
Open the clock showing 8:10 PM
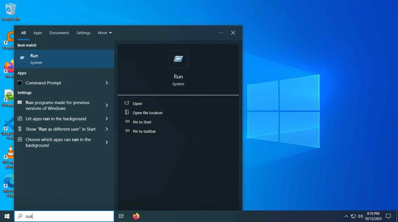373,216
